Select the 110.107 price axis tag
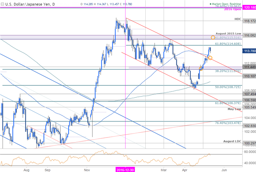 (x=249, y=76)
